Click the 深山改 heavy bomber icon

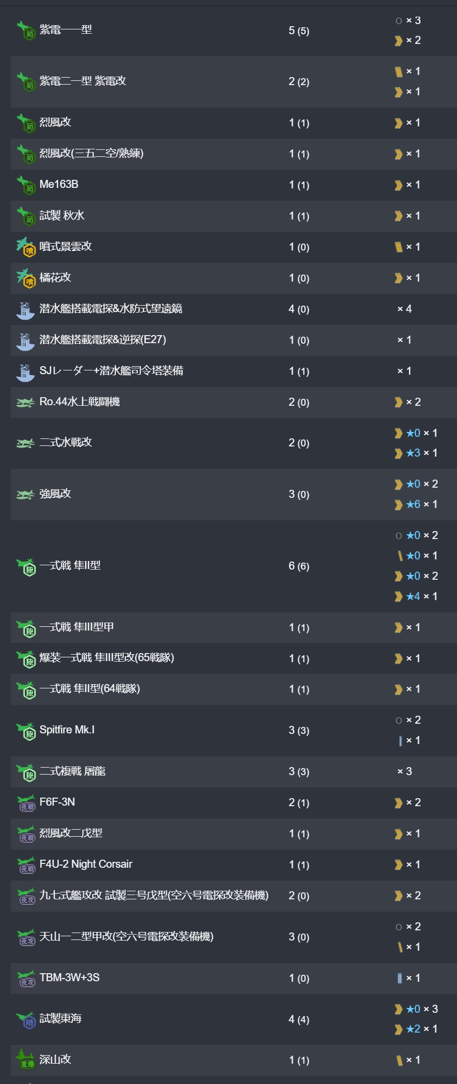click(26, 1060)
